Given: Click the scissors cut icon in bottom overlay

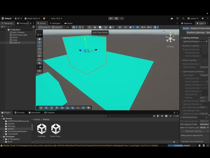Looking at the screenshot, I should coord(46,108).
